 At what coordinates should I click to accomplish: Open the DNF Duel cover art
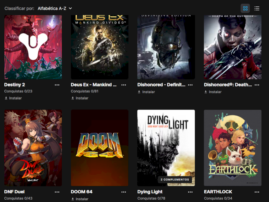point(33,148)
